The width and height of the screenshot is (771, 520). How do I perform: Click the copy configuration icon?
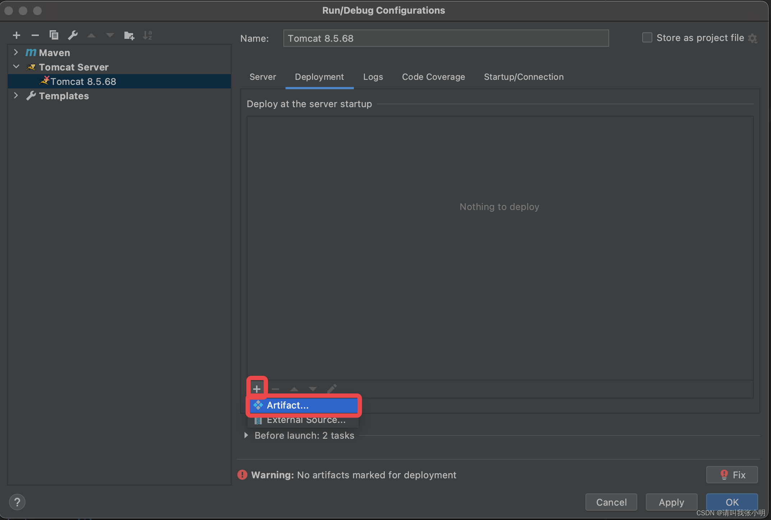(x=54, y=35)
